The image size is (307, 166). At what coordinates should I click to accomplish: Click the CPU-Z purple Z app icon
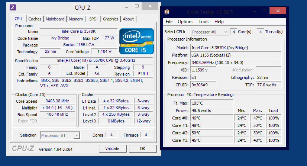tap(13, 7)
